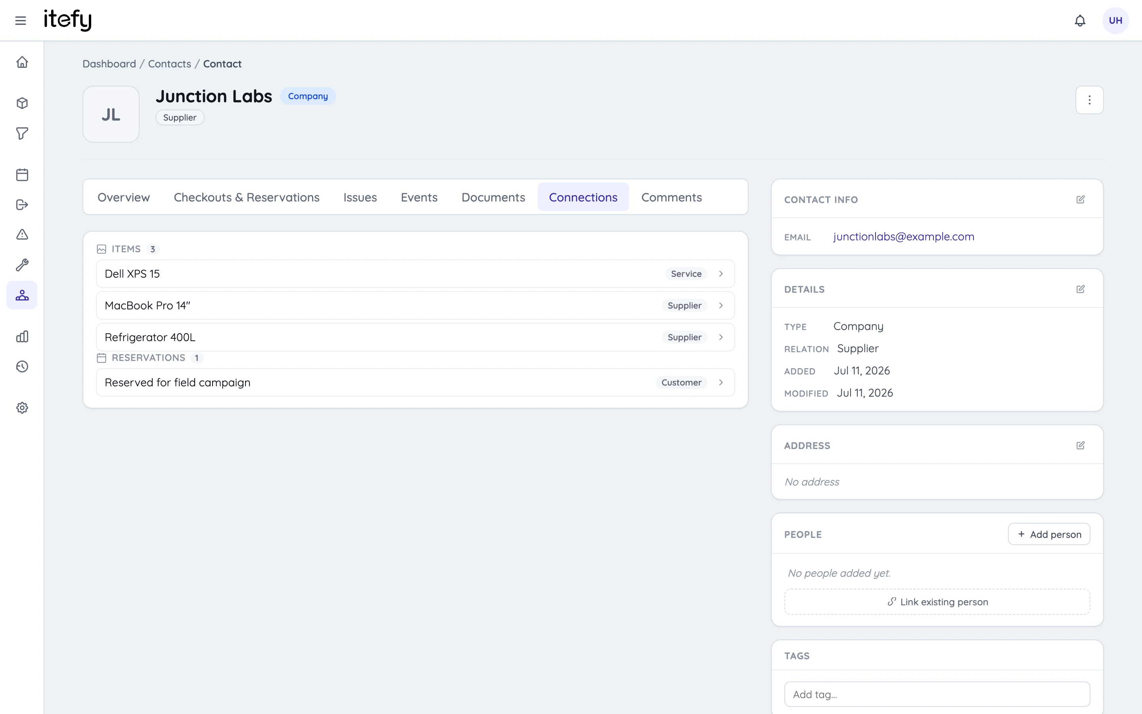The image size is (1142, 714).
Task: Open the checkout arrow icon in sidebar
Action: [22, 204]
